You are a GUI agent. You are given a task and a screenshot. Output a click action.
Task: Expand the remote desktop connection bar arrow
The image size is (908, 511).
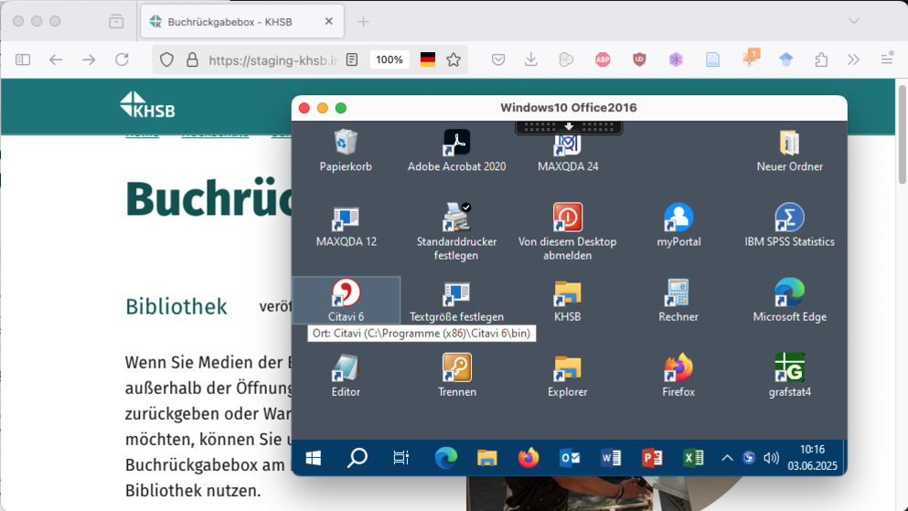coord(569,127)
